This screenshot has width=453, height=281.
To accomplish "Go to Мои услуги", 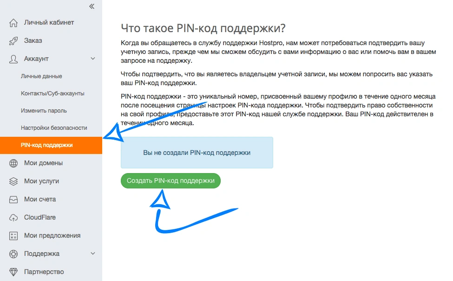I will [41, 181].
